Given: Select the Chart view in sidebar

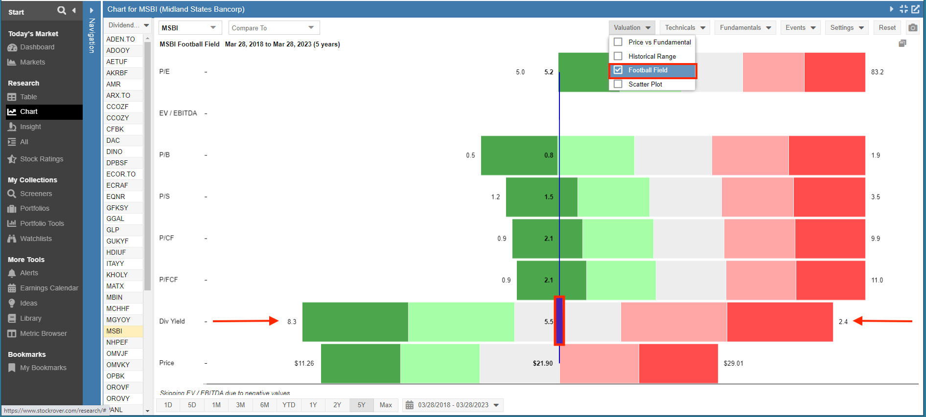Looking at the screenshot, I should pos(44,111).
